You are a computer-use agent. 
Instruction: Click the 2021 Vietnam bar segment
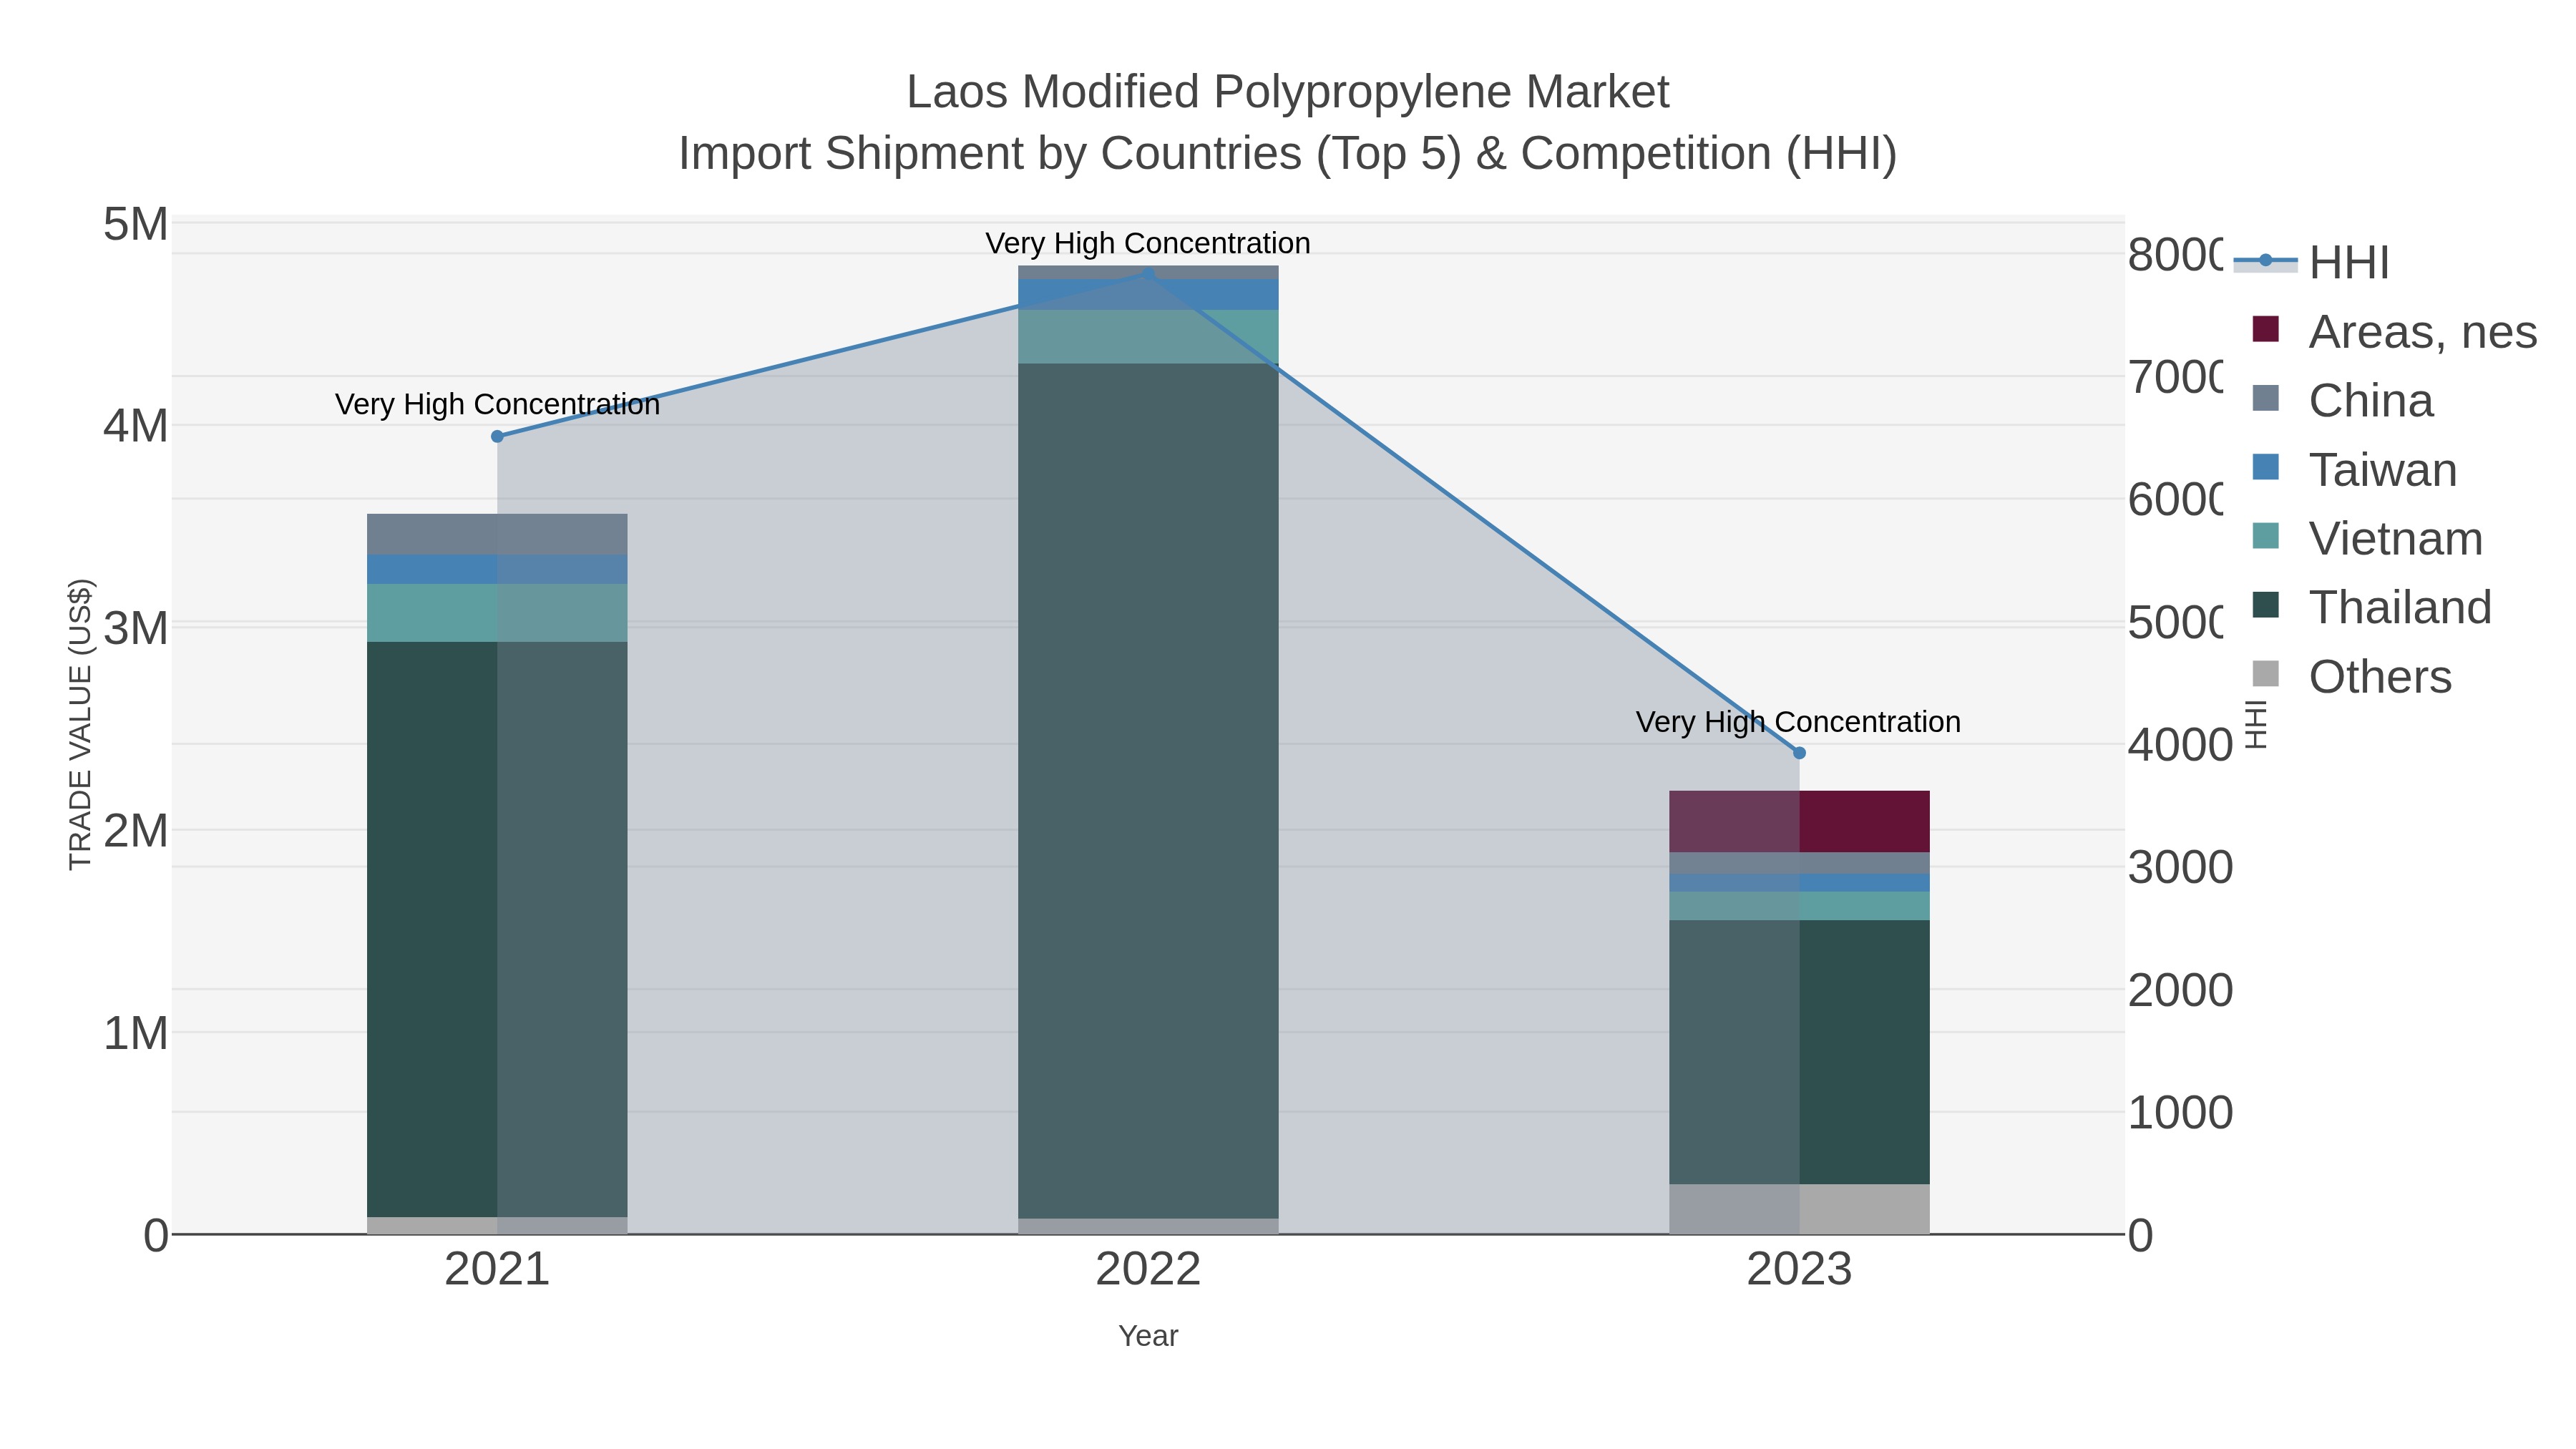(x=497, y=613)
